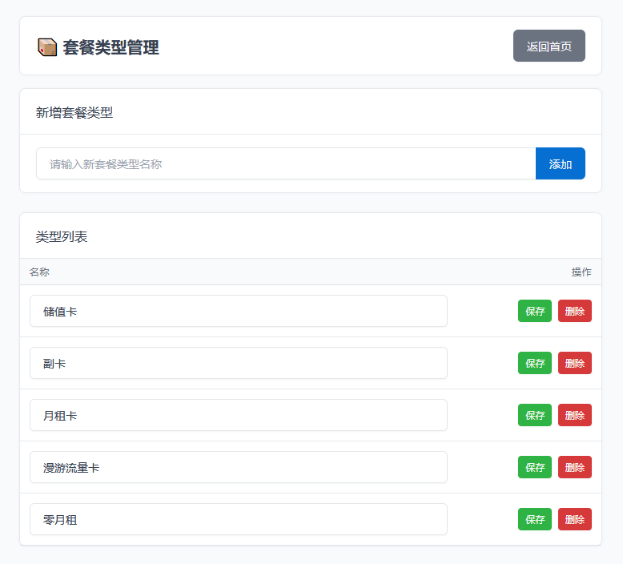Click the 返回首页 button
623x564 pixels.
pos(549,46)
